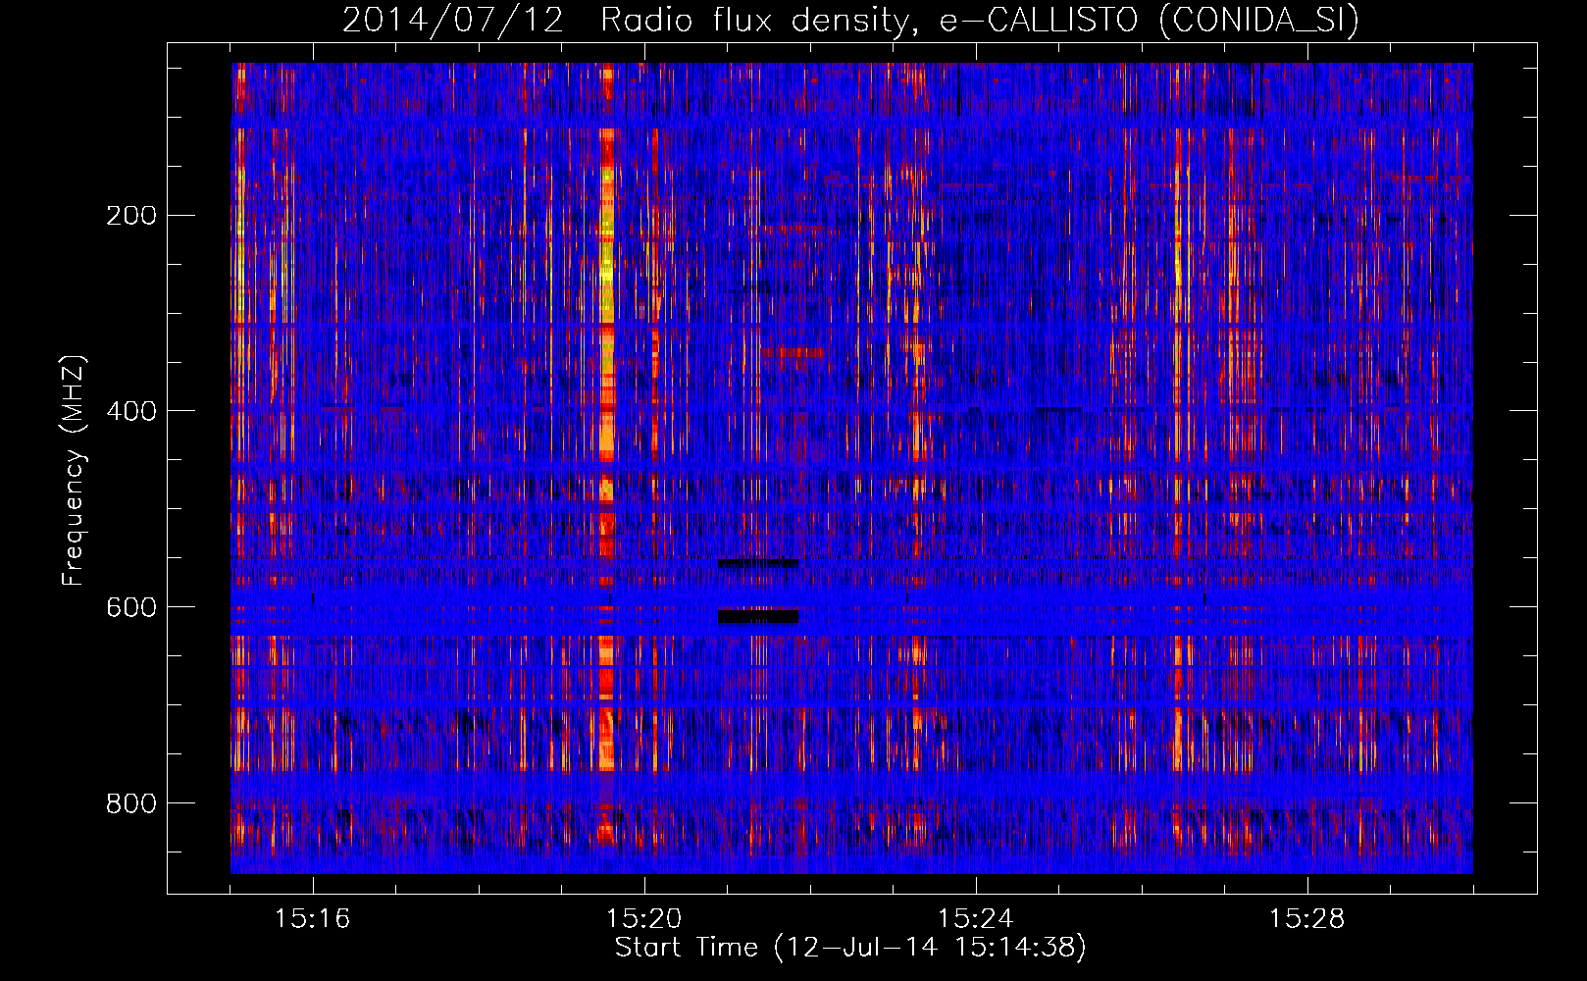Screen dimensions: 1587x981
Task: Click the 400 frequency tick label
Action: 131,411
